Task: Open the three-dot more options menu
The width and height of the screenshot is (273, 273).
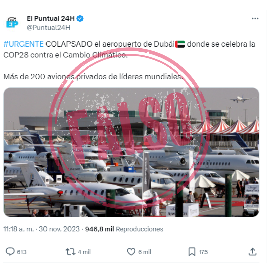Action: tap(255, 19)
